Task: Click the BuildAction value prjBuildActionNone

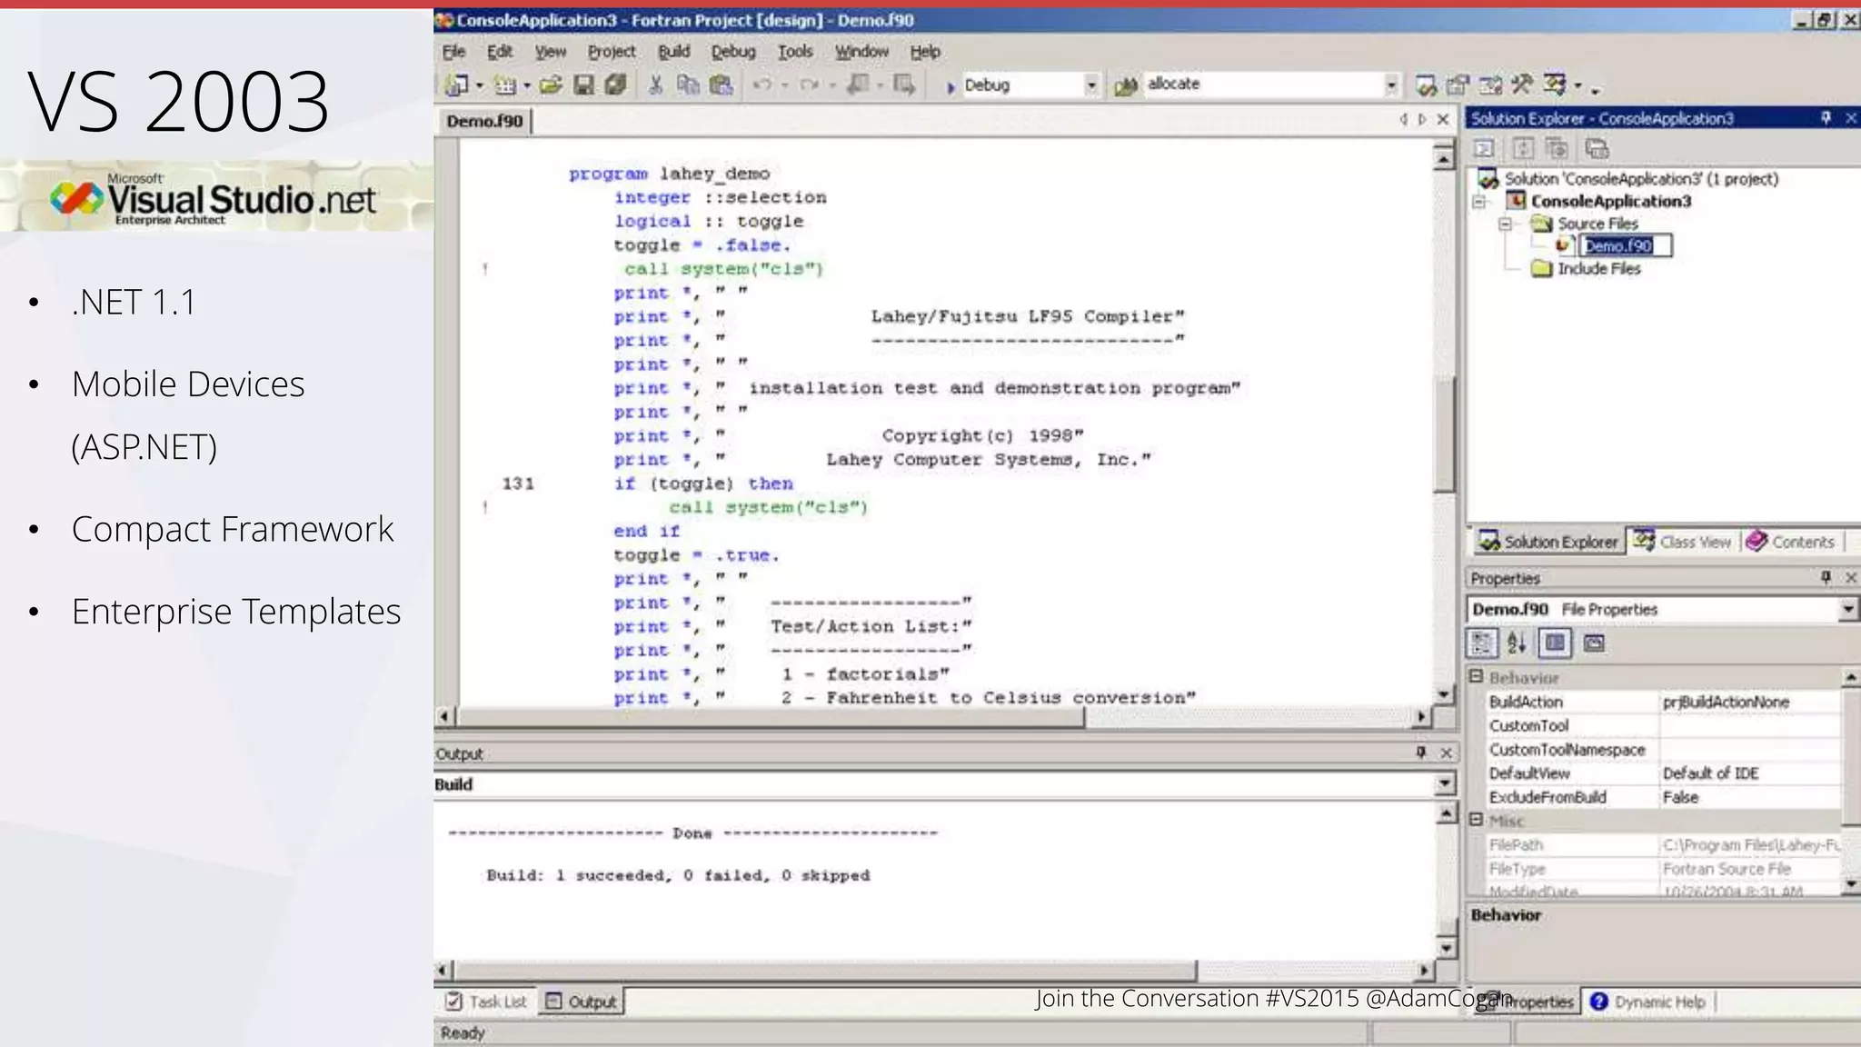Action: 1749,702
